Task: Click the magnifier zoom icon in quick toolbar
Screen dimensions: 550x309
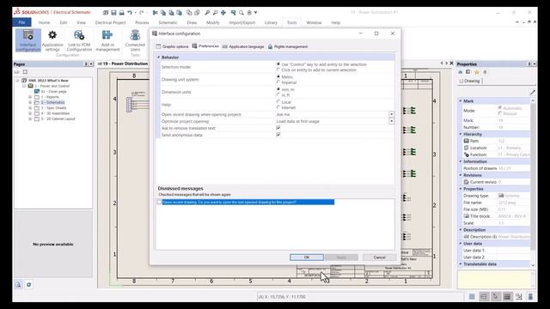Action: [241, 13]
